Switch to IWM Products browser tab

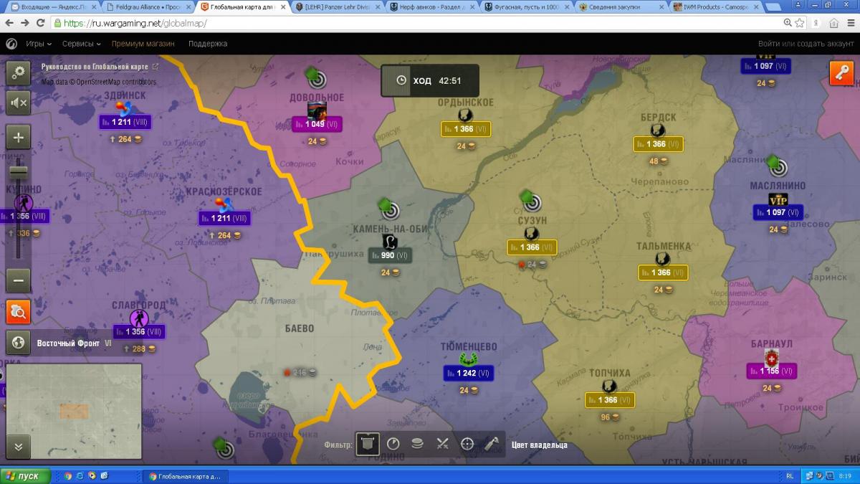coord(716,6)
